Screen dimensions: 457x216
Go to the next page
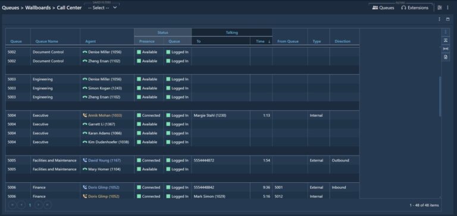[39, 205]
